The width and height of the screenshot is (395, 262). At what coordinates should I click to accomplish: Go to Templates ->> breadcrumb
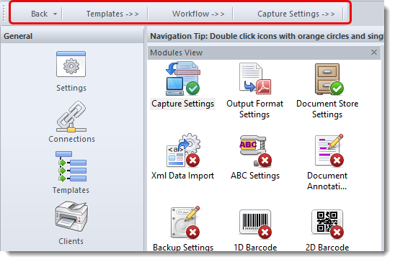[112, 14]
